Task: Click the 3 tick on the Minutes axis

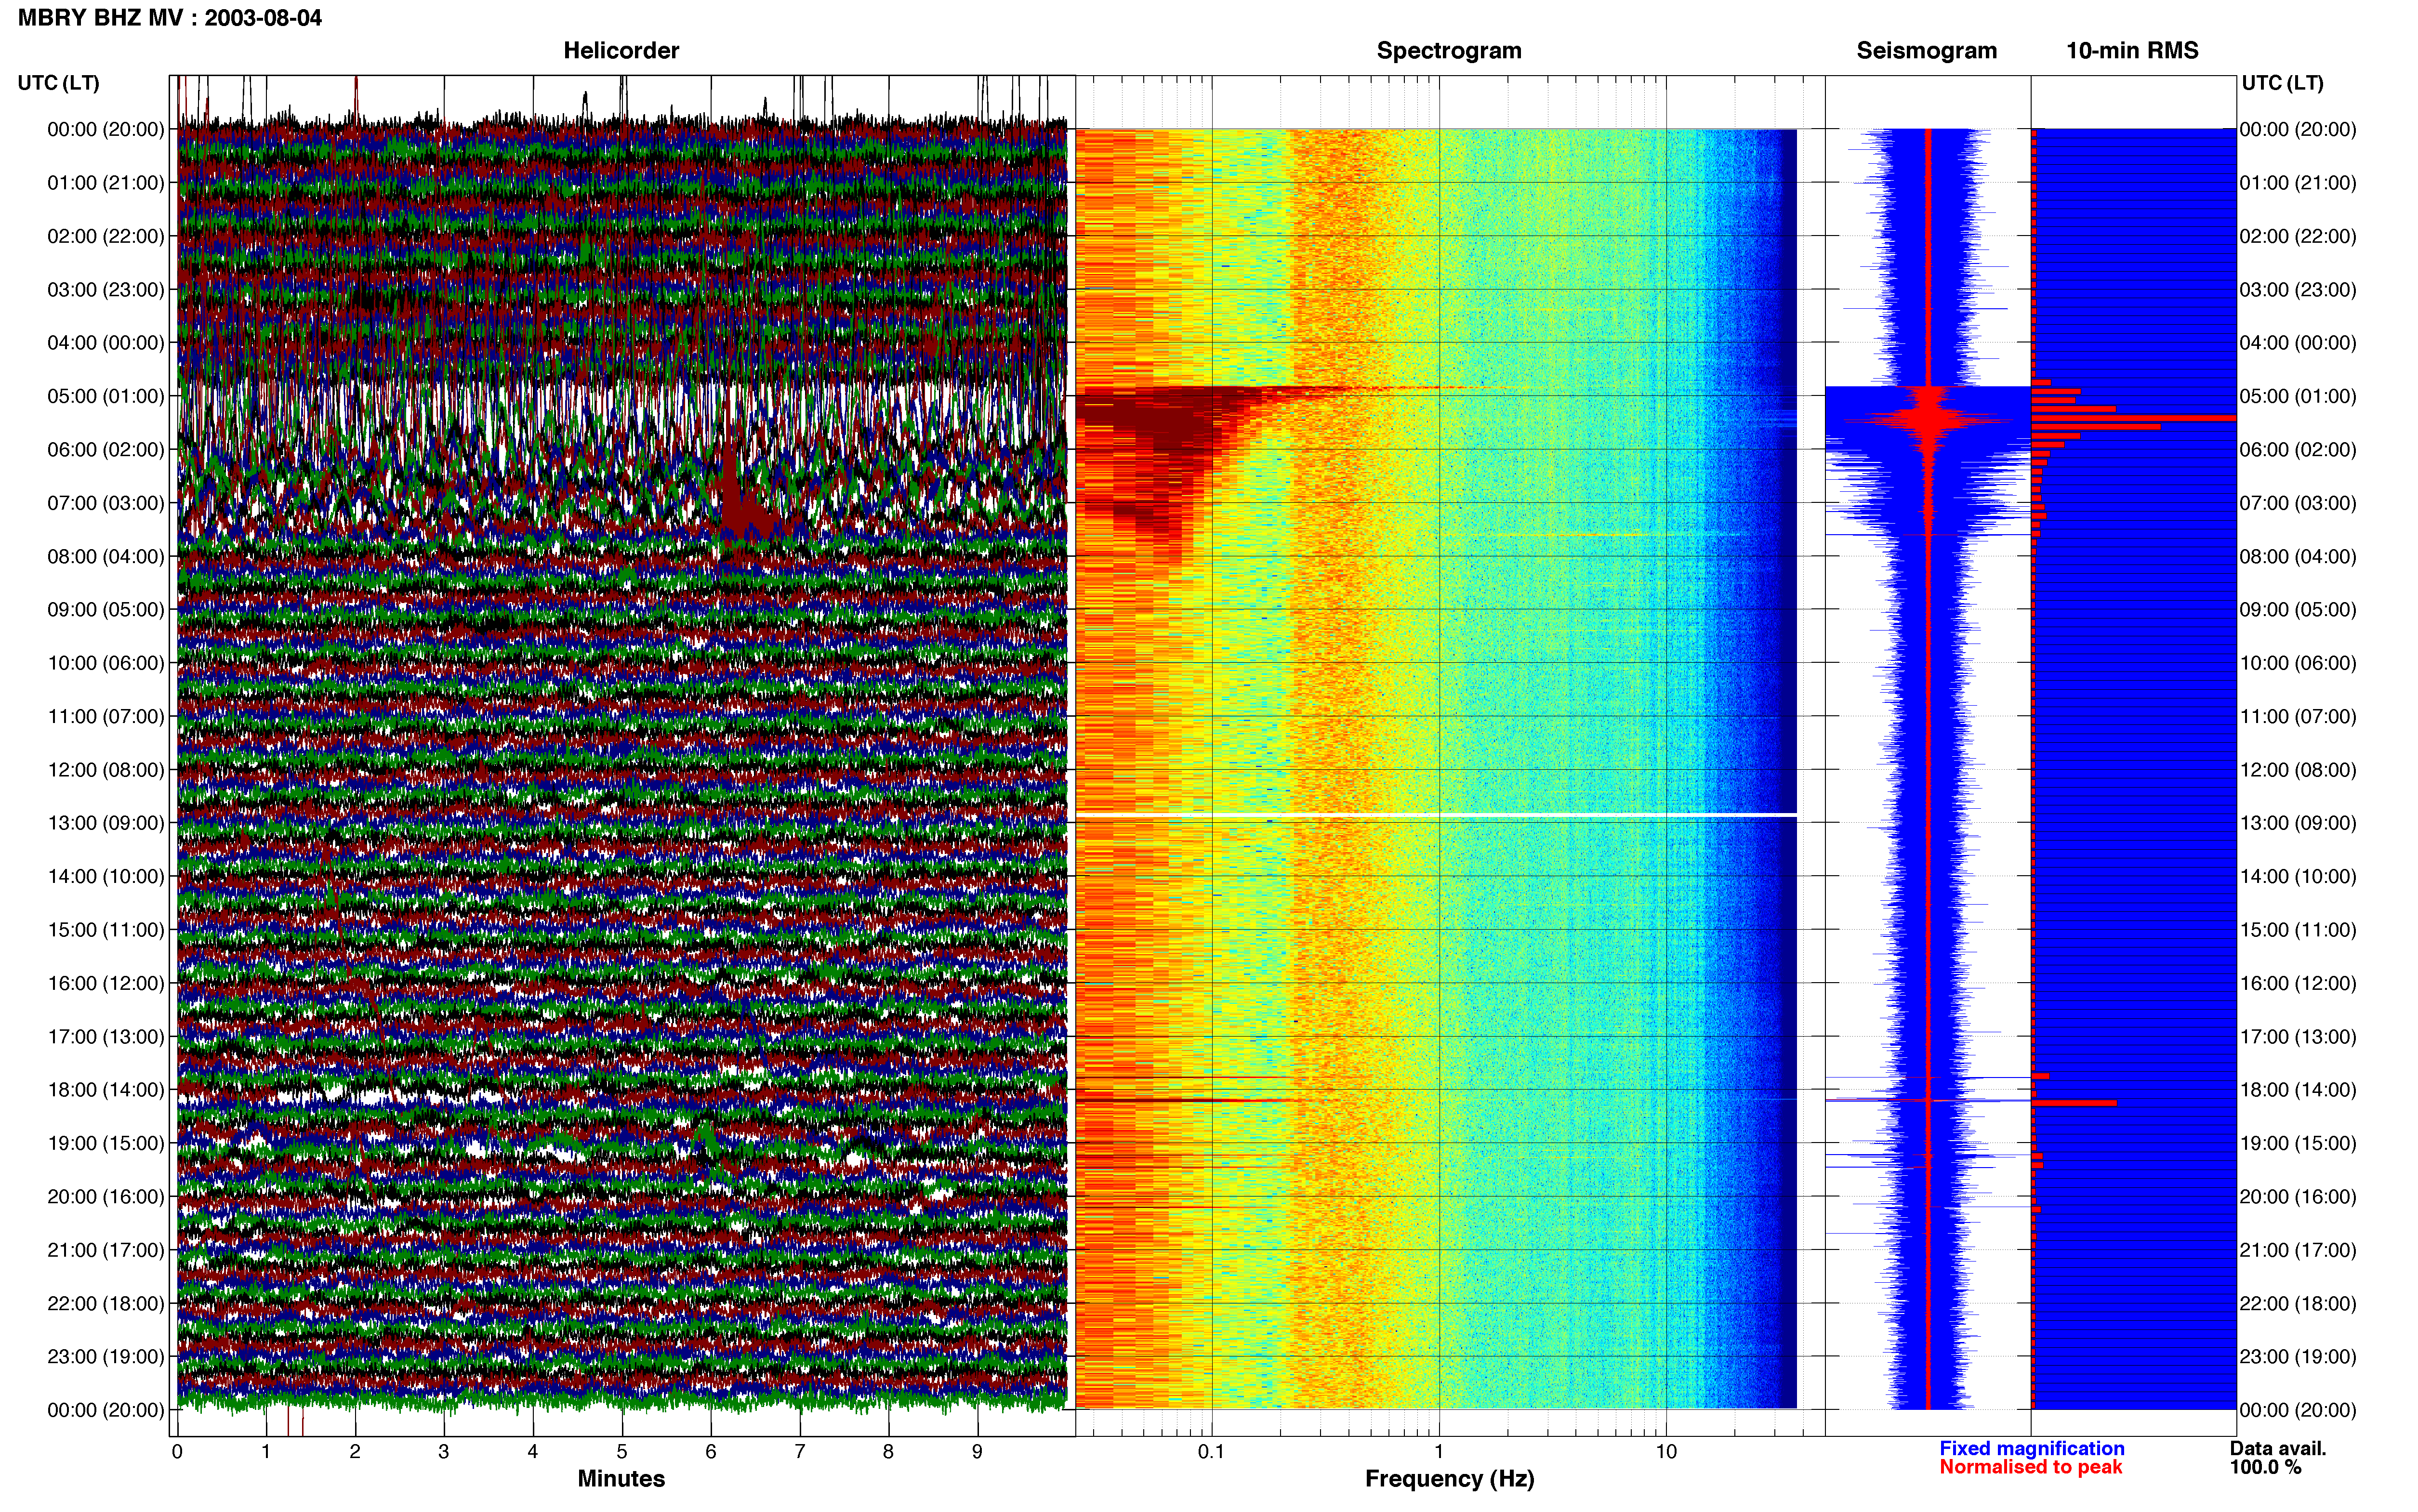Action: pyautogui.click(x=443, y=1451)
